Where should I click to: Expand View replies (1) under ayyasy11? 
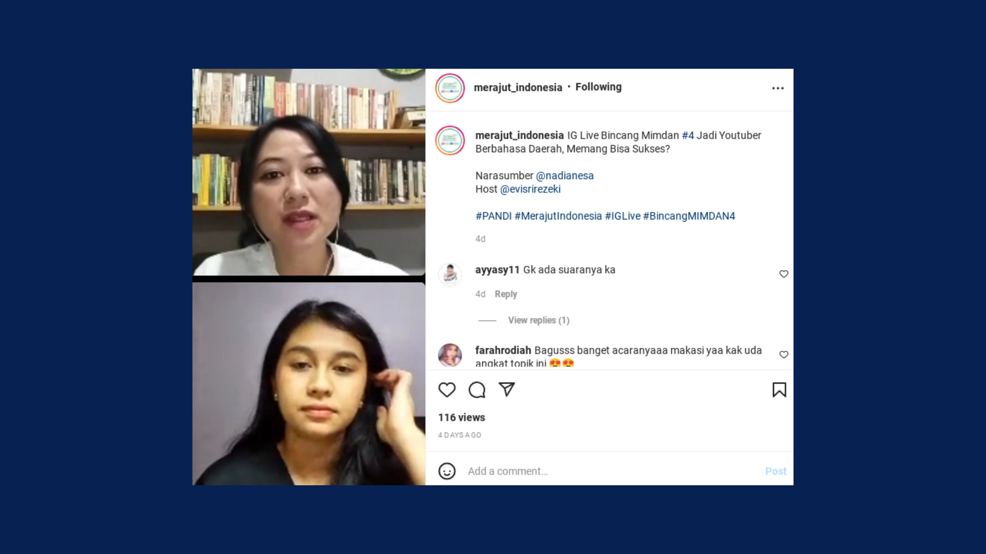coord(539,320)
